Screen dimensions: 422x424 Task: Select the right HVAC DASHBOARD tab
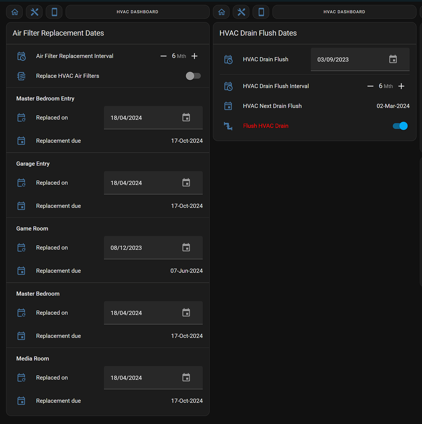[x=344, y=12]
